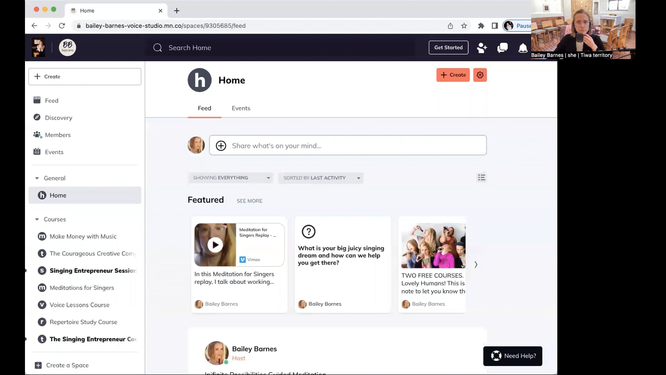Open Singing Entrepreneur Sessions space
This screenshot has width=666, height=375.
(x=87, y=270)
